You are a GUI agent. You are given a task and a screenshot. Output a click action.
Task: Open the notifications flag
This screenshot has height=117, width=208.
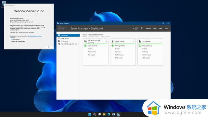(142, 28)
